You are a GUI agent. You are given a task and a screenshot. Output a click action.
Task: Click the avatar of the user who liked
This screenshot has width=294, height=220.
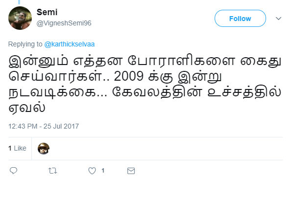click(44, 148)
